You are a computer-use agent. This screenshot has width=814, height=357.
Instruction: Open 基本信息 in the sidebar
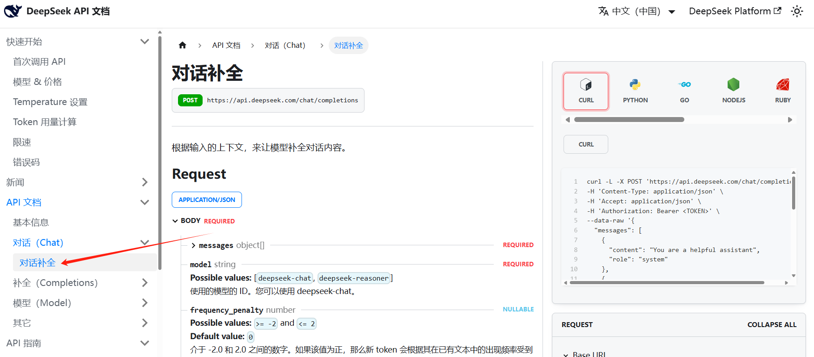[x=31, y=223]
